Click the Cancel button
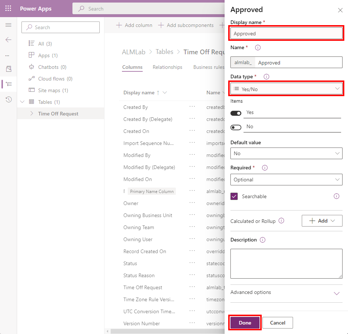The image size is (348, 334). [x=278, y=323]
